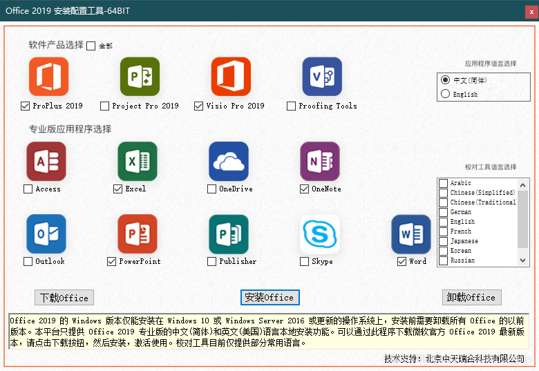Check German proofing language

click(444, 212)
